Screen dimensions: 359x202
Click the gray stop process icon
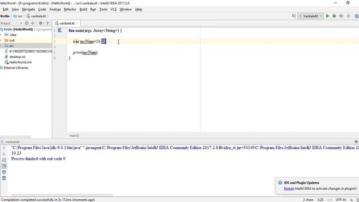pos(348,16)
